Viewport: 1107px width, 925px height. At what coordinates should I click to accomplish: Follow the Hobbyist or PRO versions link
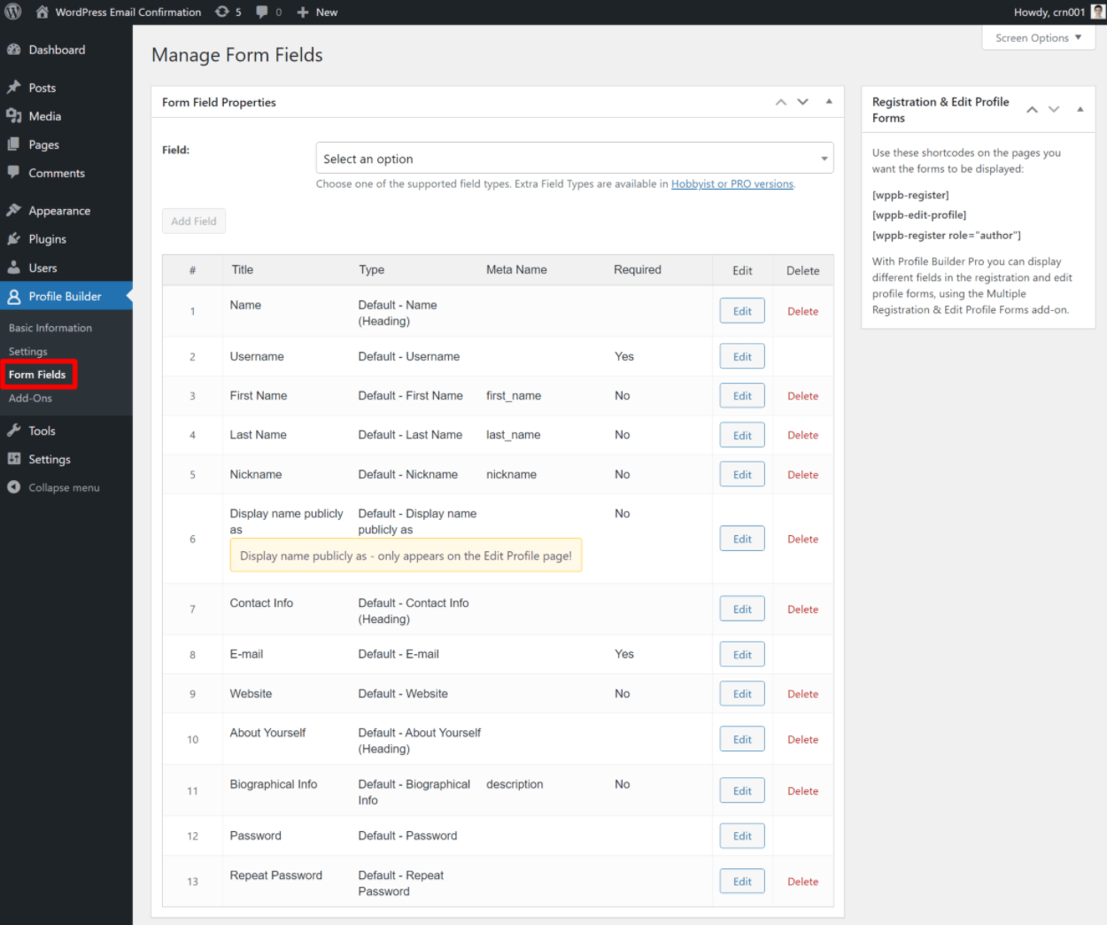click(x=732, y=183)
